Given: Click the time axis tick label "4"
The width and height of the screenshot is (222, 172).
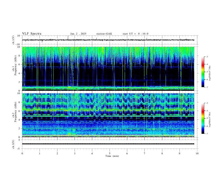Looking at the screenshot, I should (92, 153).
